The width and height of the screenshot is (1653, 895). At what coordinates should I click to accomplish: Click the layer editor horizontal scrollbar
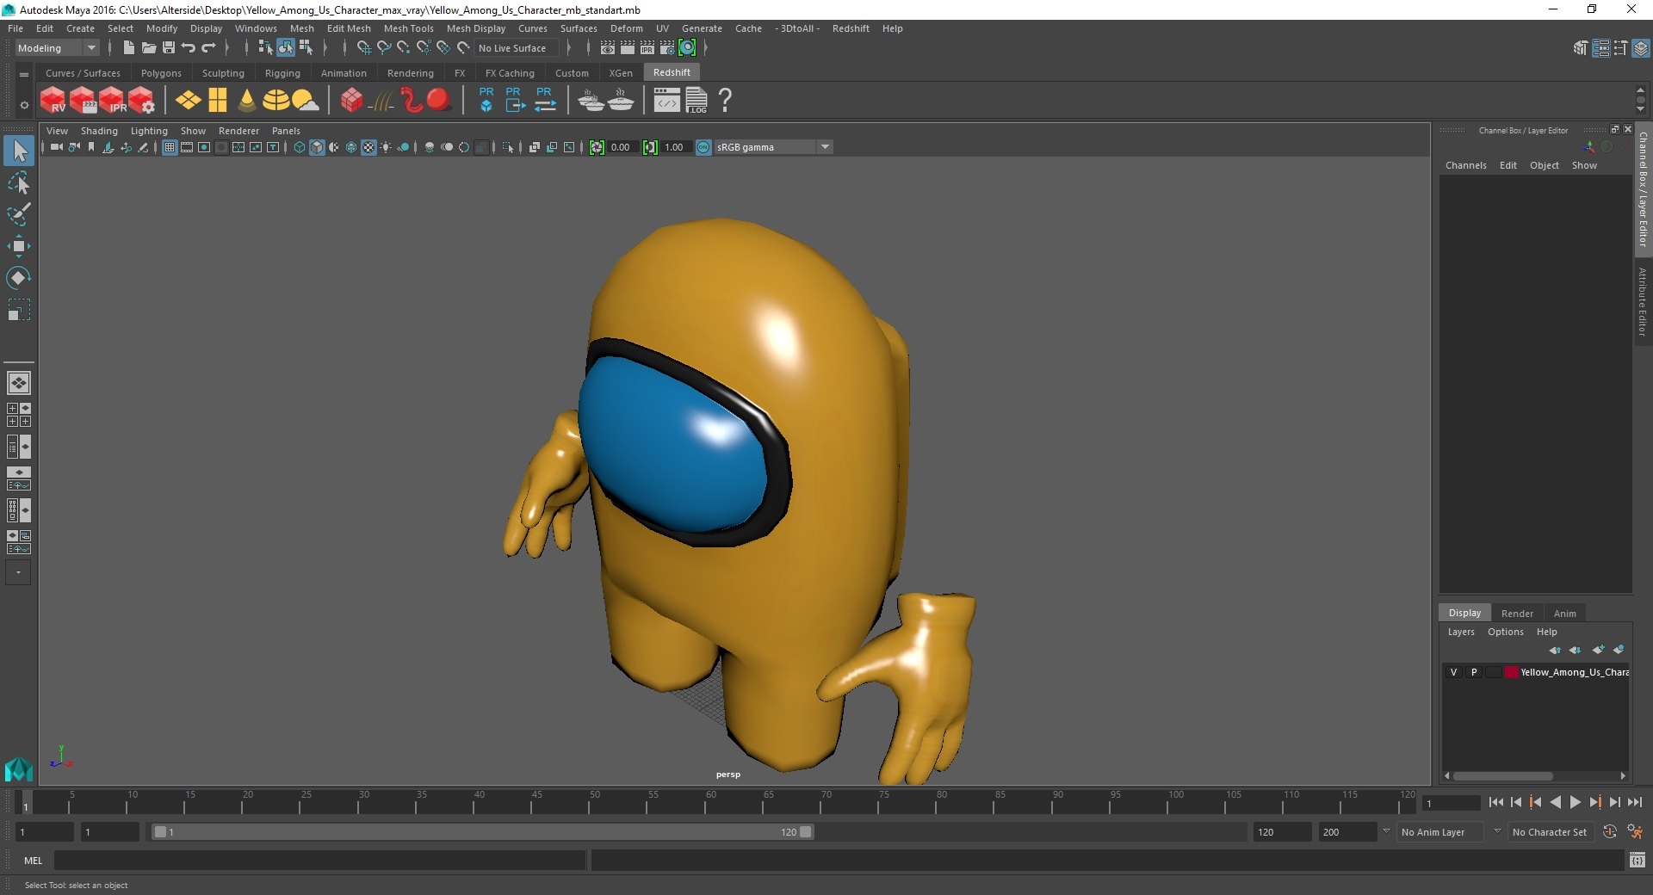[1503, 775]
